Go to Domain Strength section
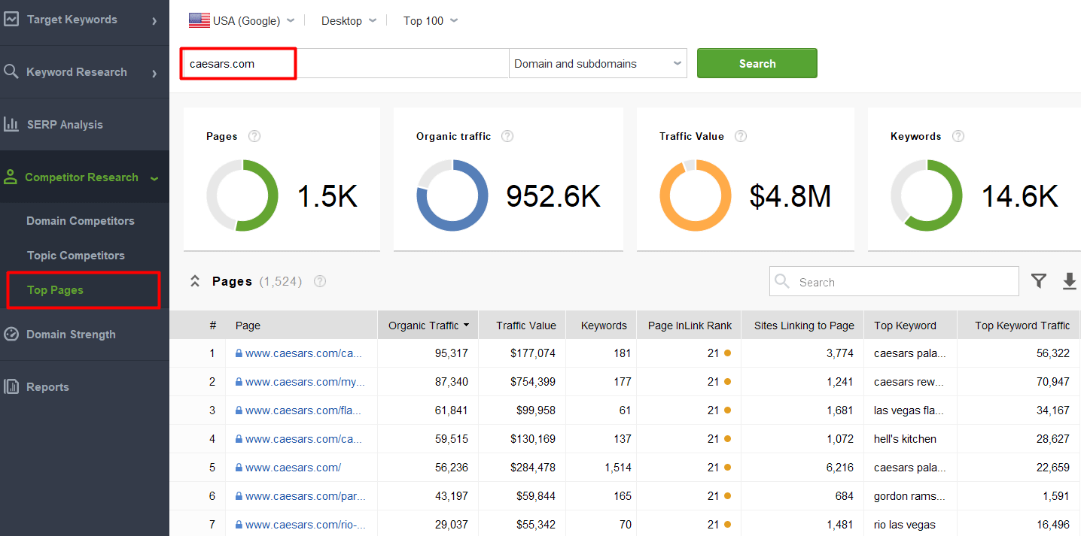This screenshot has width=1081, height=536. 71,335
